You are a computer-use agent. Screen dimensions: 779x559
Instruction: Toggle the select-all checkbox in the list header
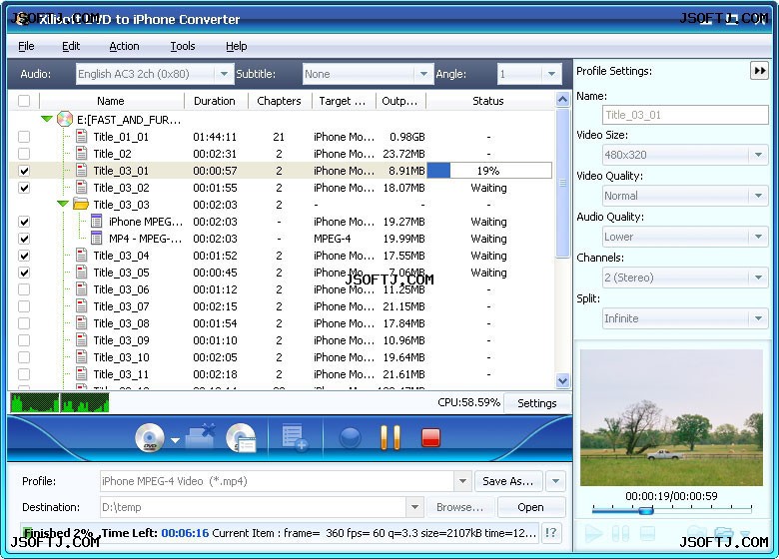click(x=24, y=101)
